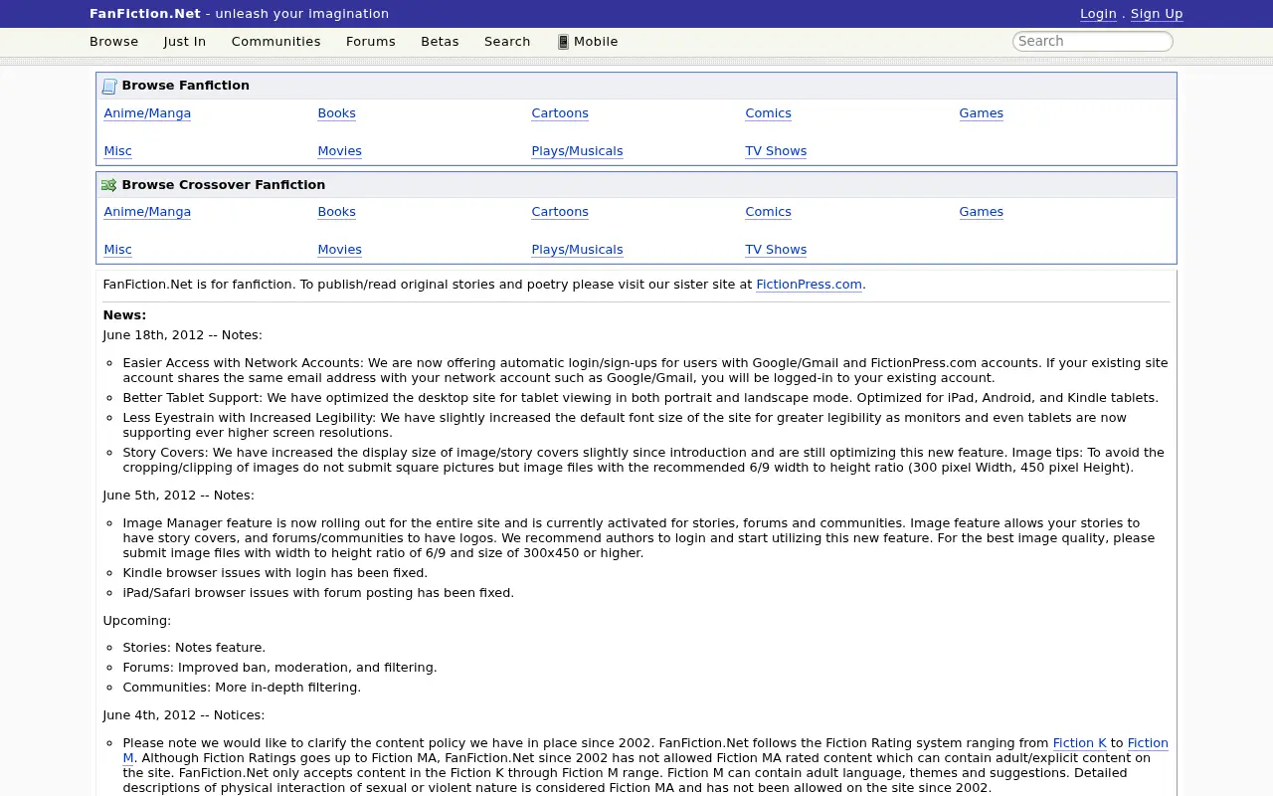Image resolution: width=1273 pixels, height=796 pixels.
Task: Open Cartoons under Browse Fanfiction
Action: click(x=560, y=113)
